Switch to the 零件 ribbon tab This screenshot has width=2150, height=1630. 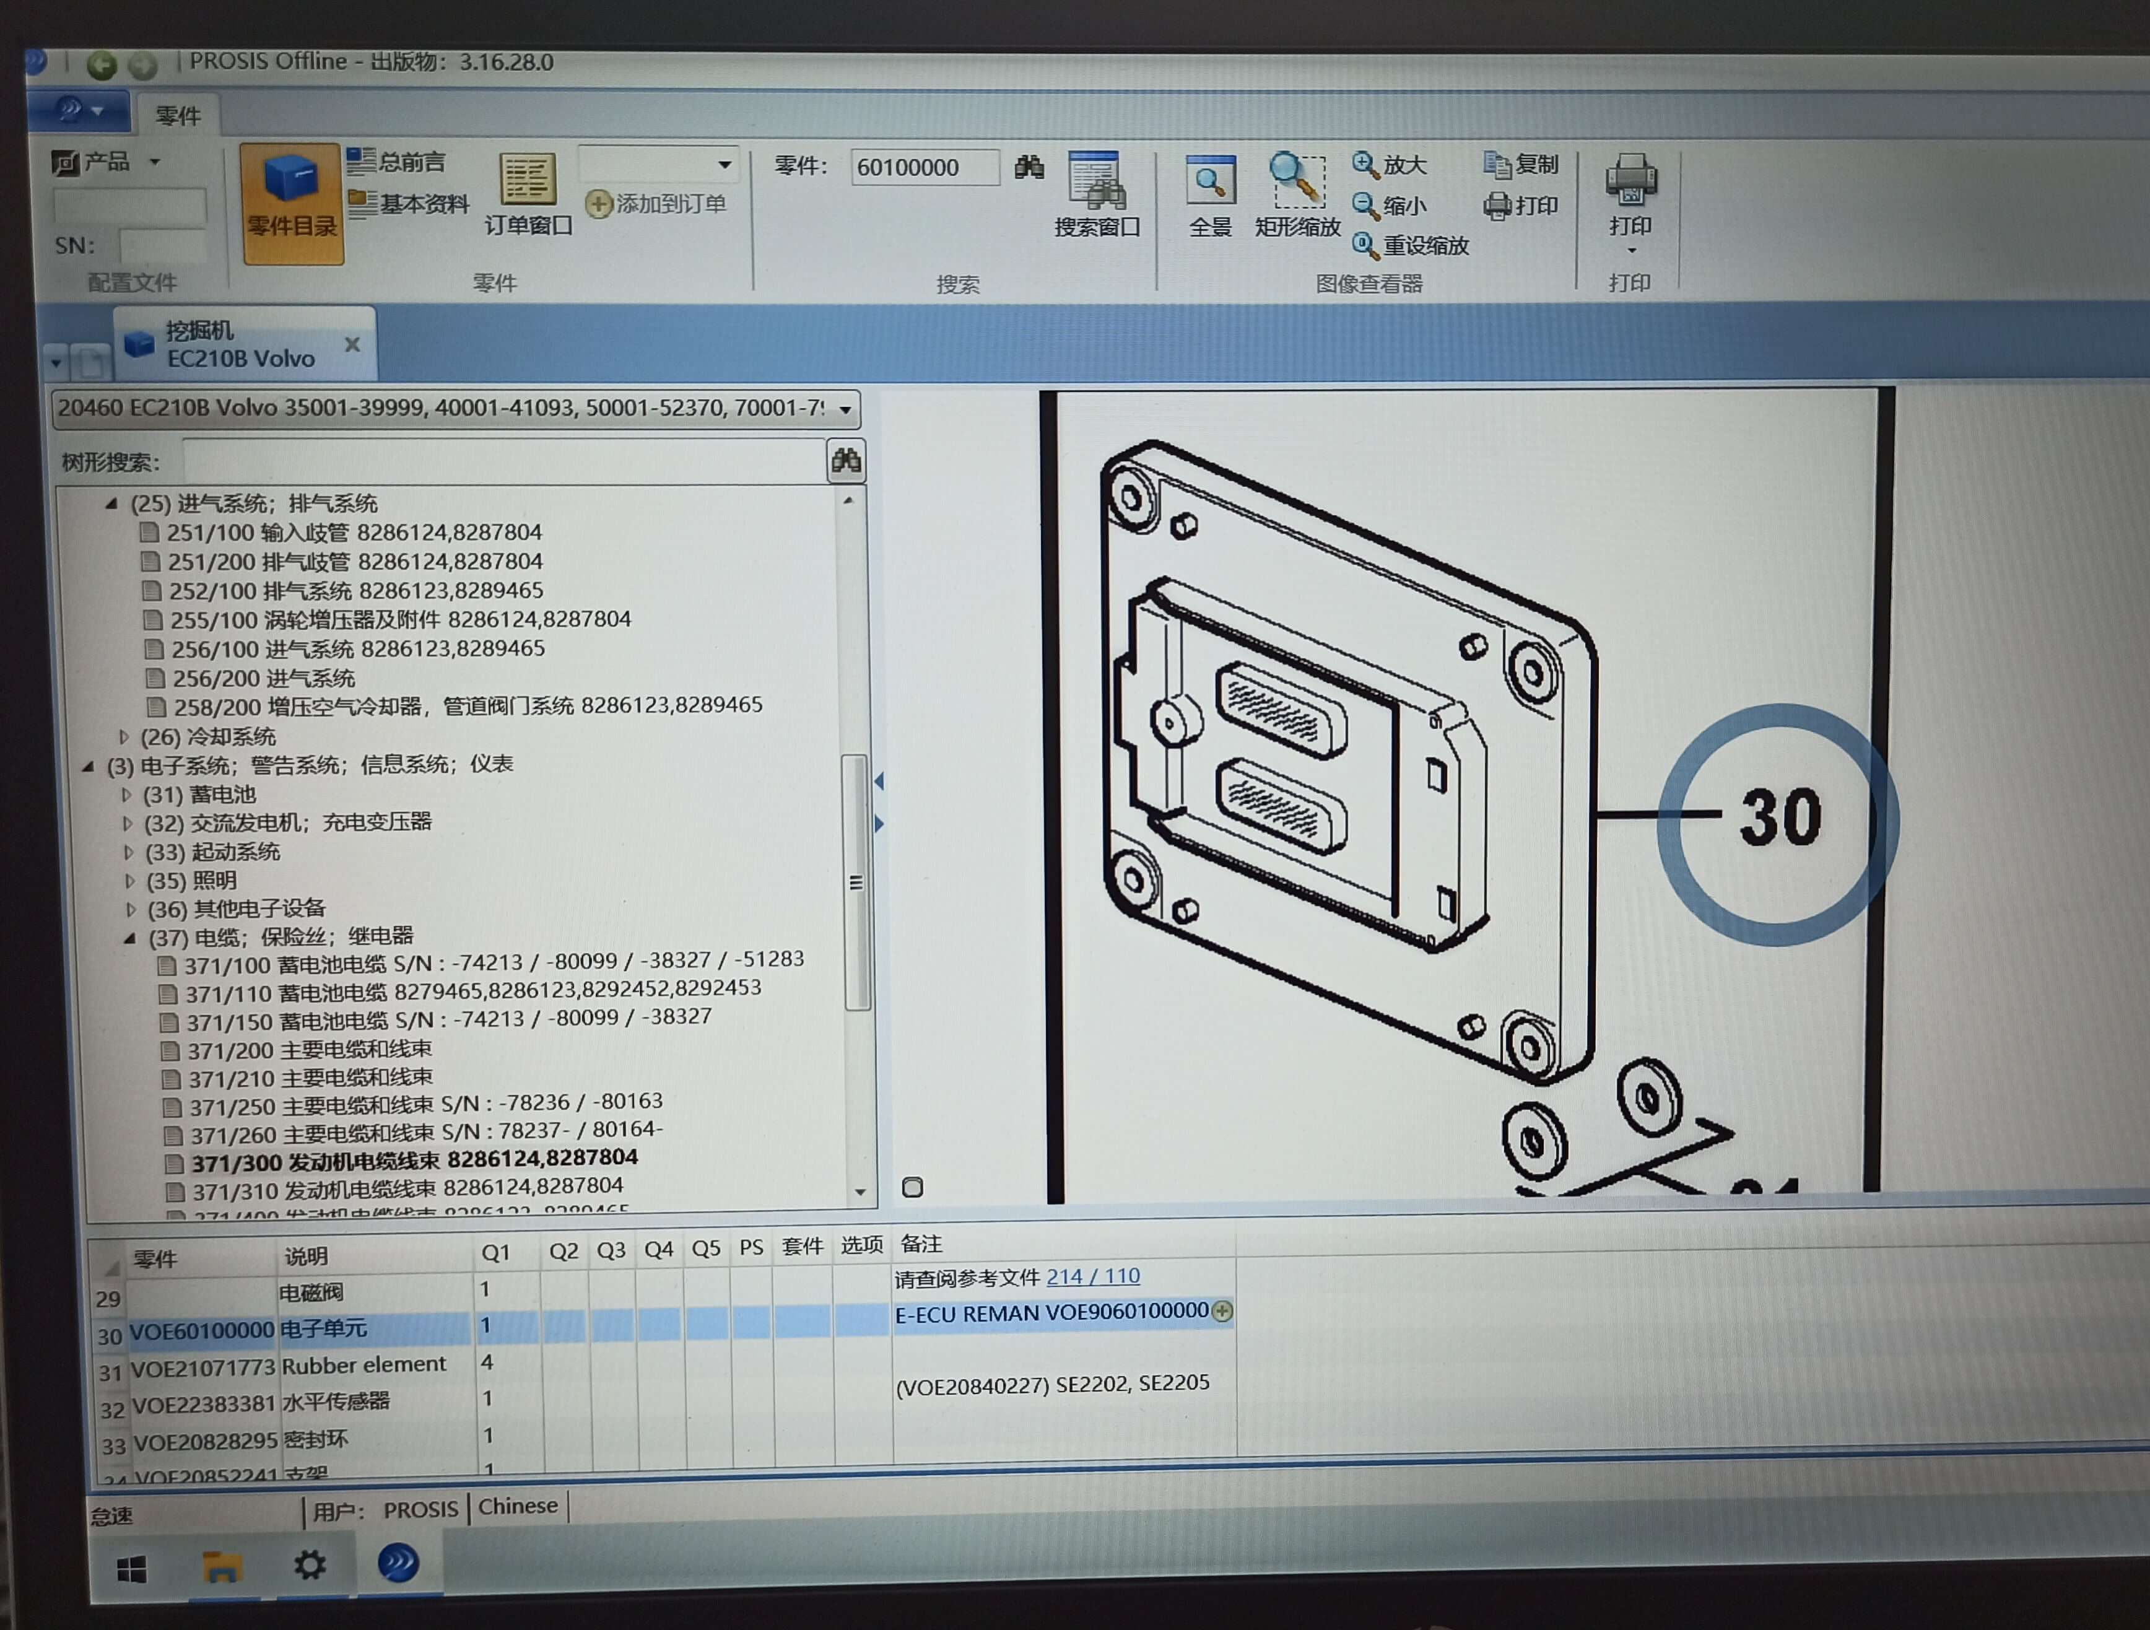(x=178, y=116)
